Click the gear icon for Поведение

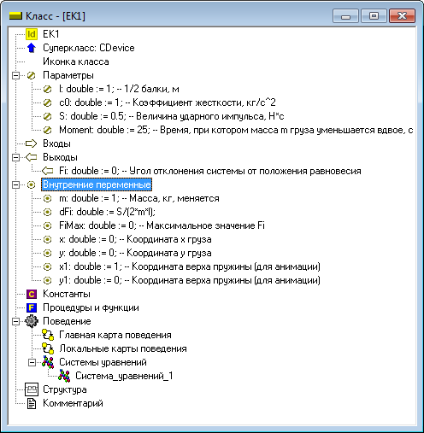click(32, 321)
